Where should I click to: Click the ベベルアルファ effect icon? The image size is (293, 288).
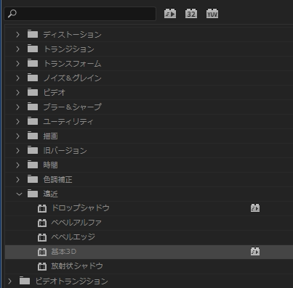42,223
